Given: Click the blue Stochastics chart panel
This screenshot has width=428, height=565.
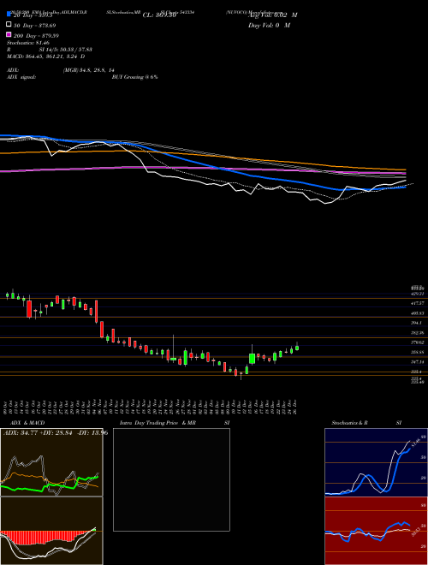Looking at the screenshot, I should (x=376, y=462).
